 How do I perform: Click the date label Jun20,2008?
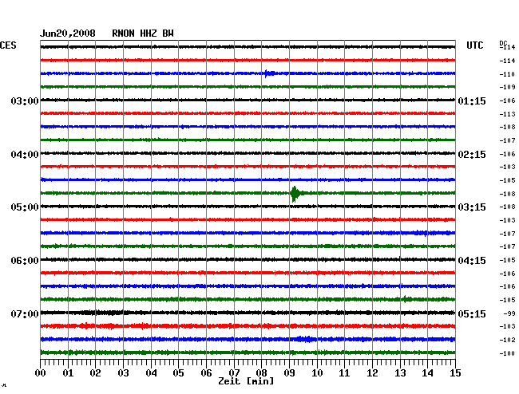tap(68, 33)
